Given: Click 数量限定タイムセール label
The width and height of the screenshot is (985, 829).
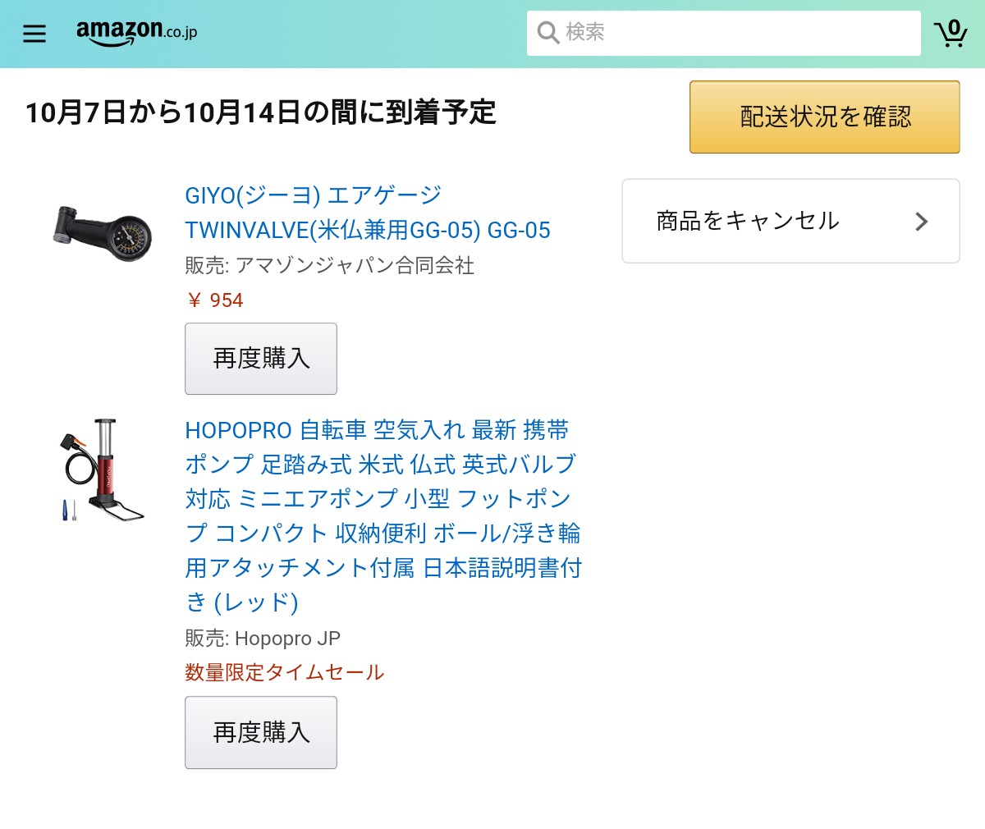Looking at the screenshot, I should [285, 672].
